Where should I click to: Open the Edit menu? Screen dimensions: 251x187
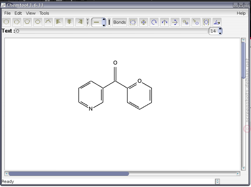(x=18, y=13)
